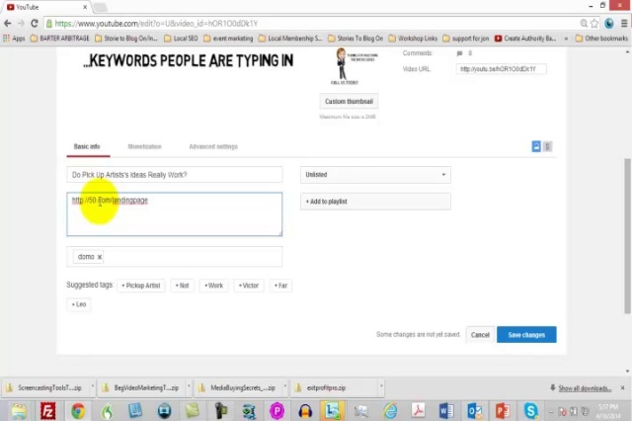Select the YouTube browser tab
The image size is (632, 421).
tap(47, 7)
